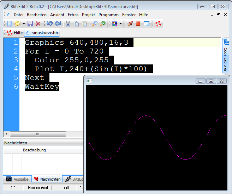Switch to the Hilfe tab
This screenshot has width=232, height=194.
pyautogui.click(x=14, y=33)
